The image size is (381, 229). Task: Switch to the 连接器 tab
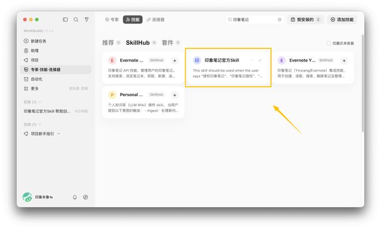[155, 20]
